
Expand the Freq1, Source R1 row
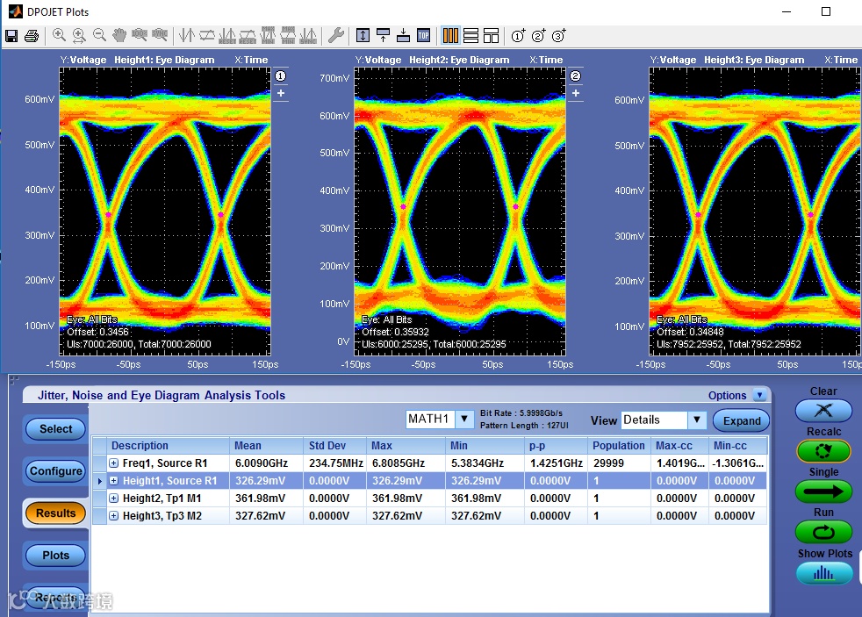(114, 463)
